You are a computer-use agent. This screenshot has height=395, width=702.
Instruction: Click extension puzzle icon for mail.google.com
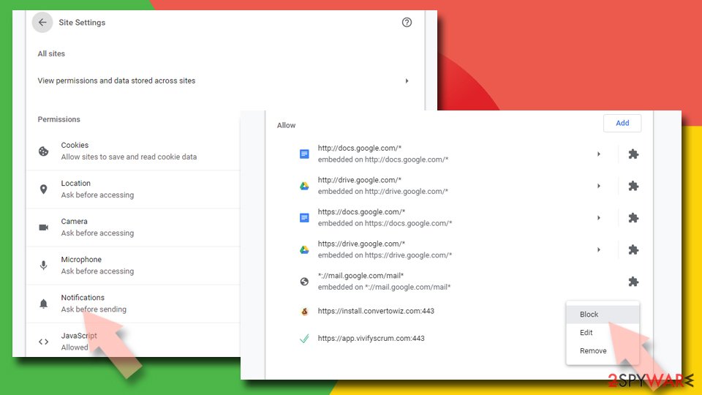(633, 281)
